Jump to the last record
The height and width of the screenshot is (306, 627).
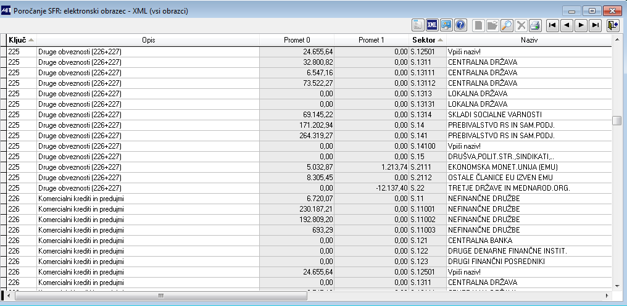[595, 25]
